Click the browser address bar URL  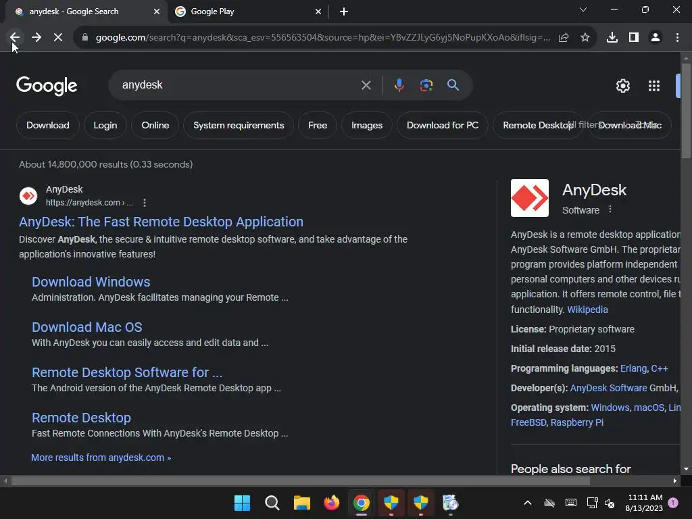pyautogui.click(x=322, y=38)
